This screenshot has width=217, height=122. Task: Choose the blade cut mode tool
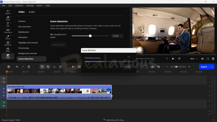[48, 67]
